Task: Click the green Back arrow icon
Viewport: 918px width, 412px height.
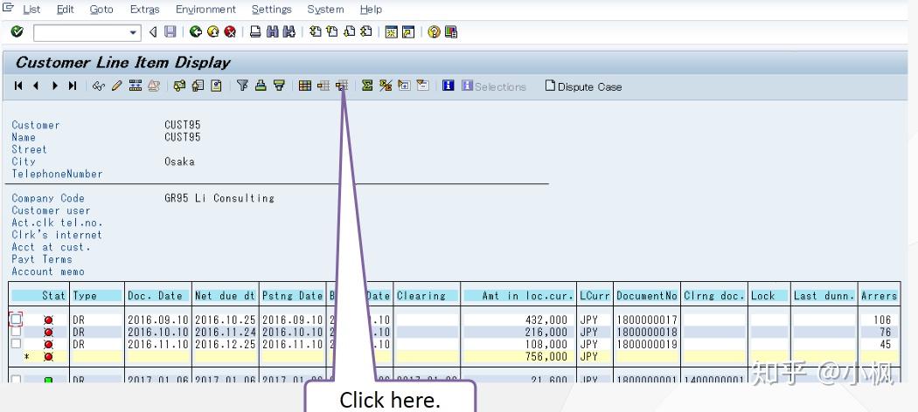Action: click(196, 31)
